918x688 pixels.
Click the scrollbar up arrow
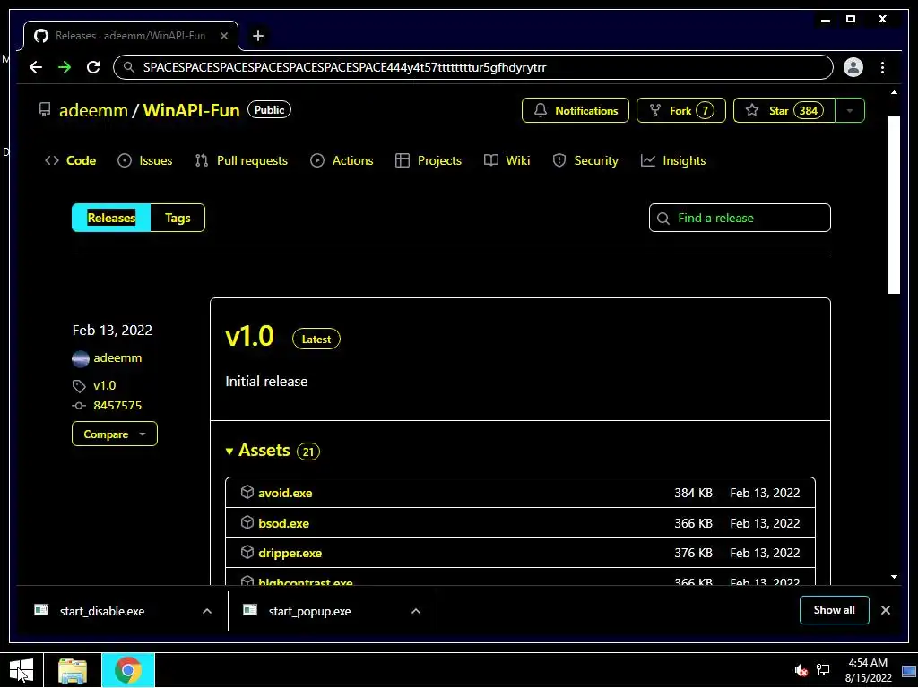coord(894,92)
